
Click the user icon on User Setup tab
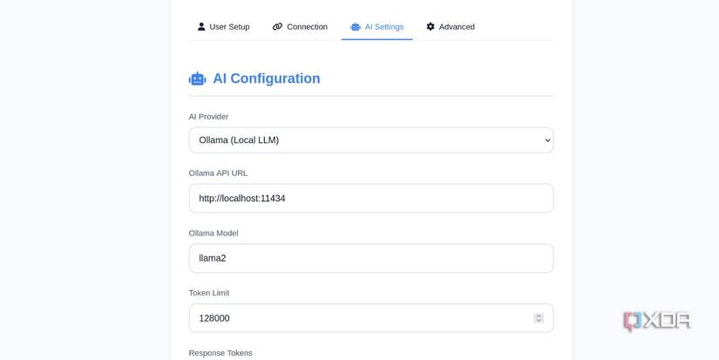point(201,27)
